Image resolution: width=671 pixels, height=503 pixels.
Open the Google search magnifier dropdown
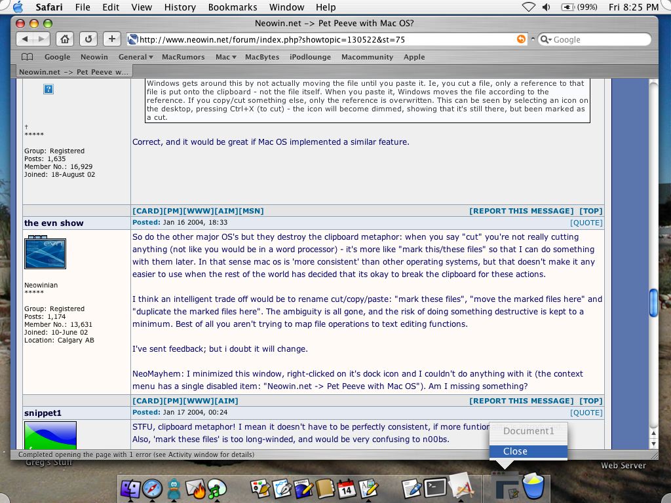[x=546, y=39]
